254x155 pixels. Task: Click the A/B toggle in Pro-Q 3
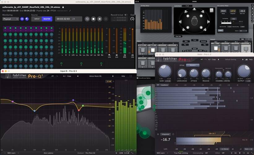pos(64,76)
